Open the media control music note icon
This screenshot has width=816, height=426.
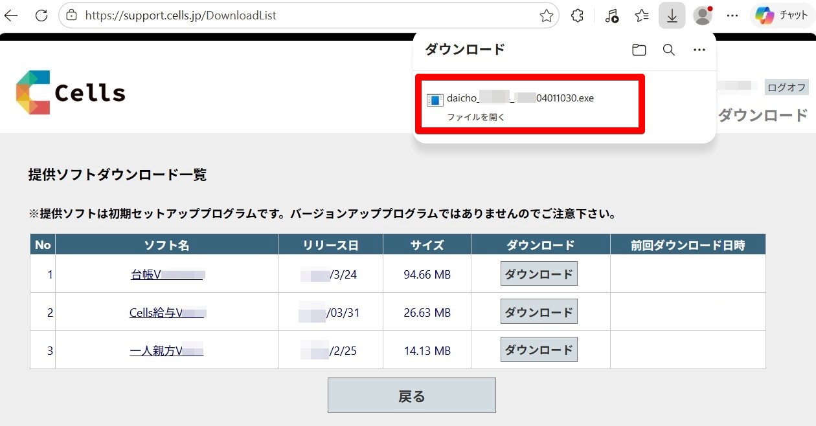611,16
